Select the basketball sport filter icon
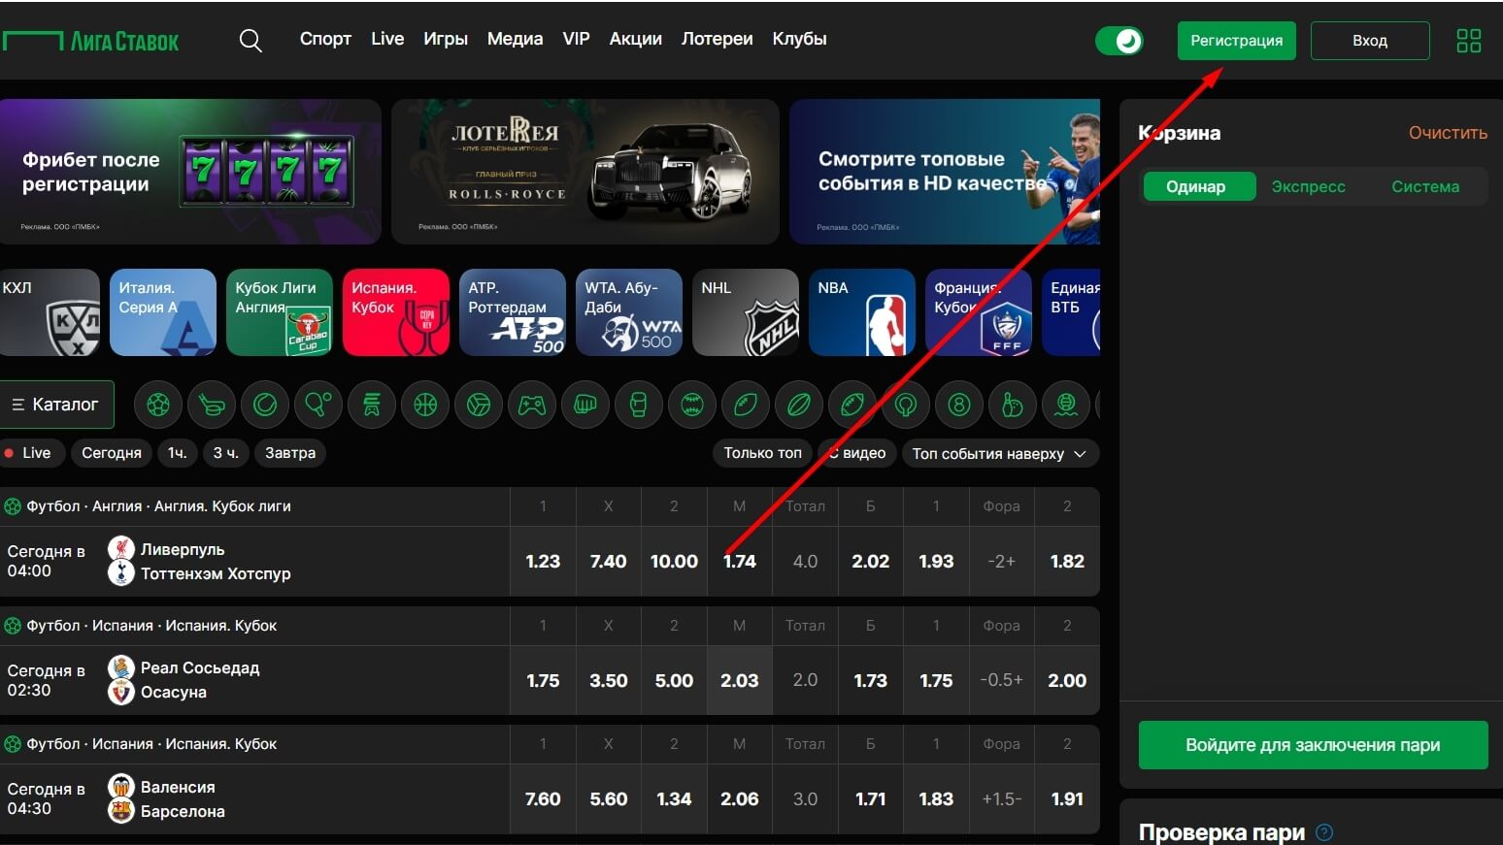This screenshot has height=845, width=1503. coord(425,405)
